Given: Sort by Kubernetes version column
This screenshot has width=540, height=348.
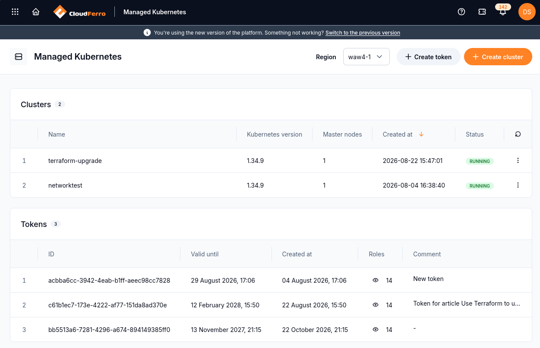Looking at the screenshot, I should click(x=275, y=134).
